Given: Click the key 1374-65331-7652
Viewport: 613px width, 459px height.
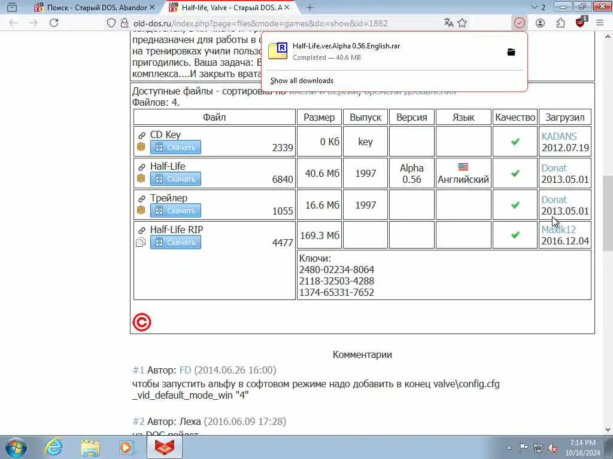Looking at the screenshot, I should tap(336, 292).
